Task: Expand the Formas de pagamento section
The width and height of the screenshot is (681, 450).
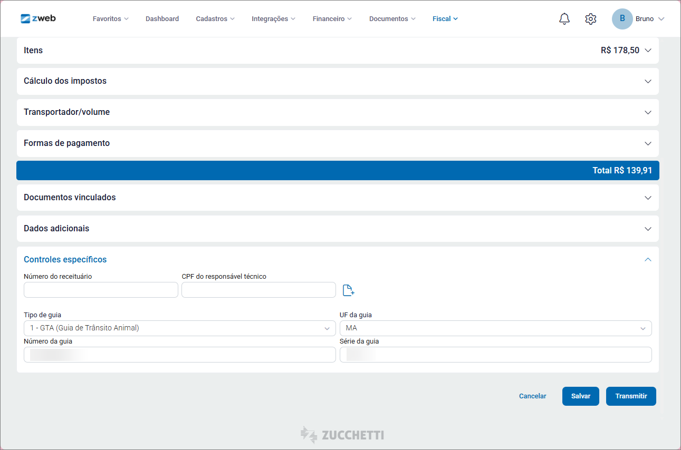Action: click(x=338, y=143)
